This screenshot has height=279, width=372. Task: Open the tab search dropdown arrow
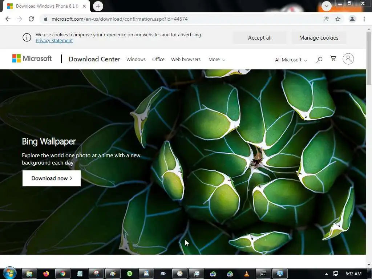click(327, 6)
